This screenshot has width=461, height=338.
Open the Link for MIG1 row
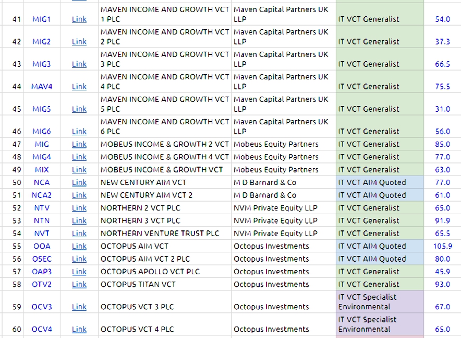click(x=79, y=19)
